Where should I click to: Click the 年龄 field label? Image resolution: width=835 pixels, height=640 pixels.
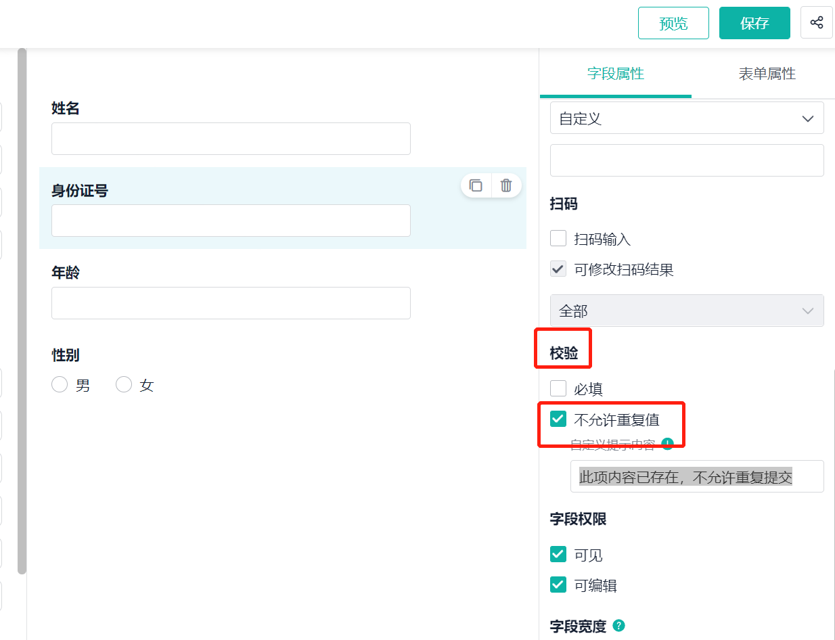tap(66, 273)
